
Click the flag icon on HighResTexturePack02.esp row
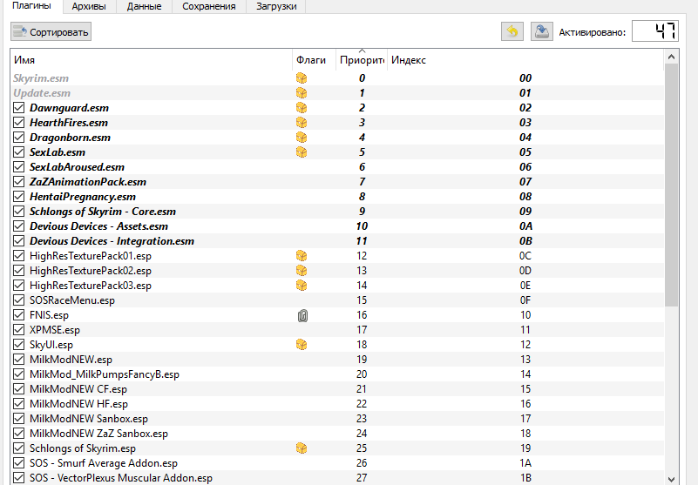click(302, 271)
